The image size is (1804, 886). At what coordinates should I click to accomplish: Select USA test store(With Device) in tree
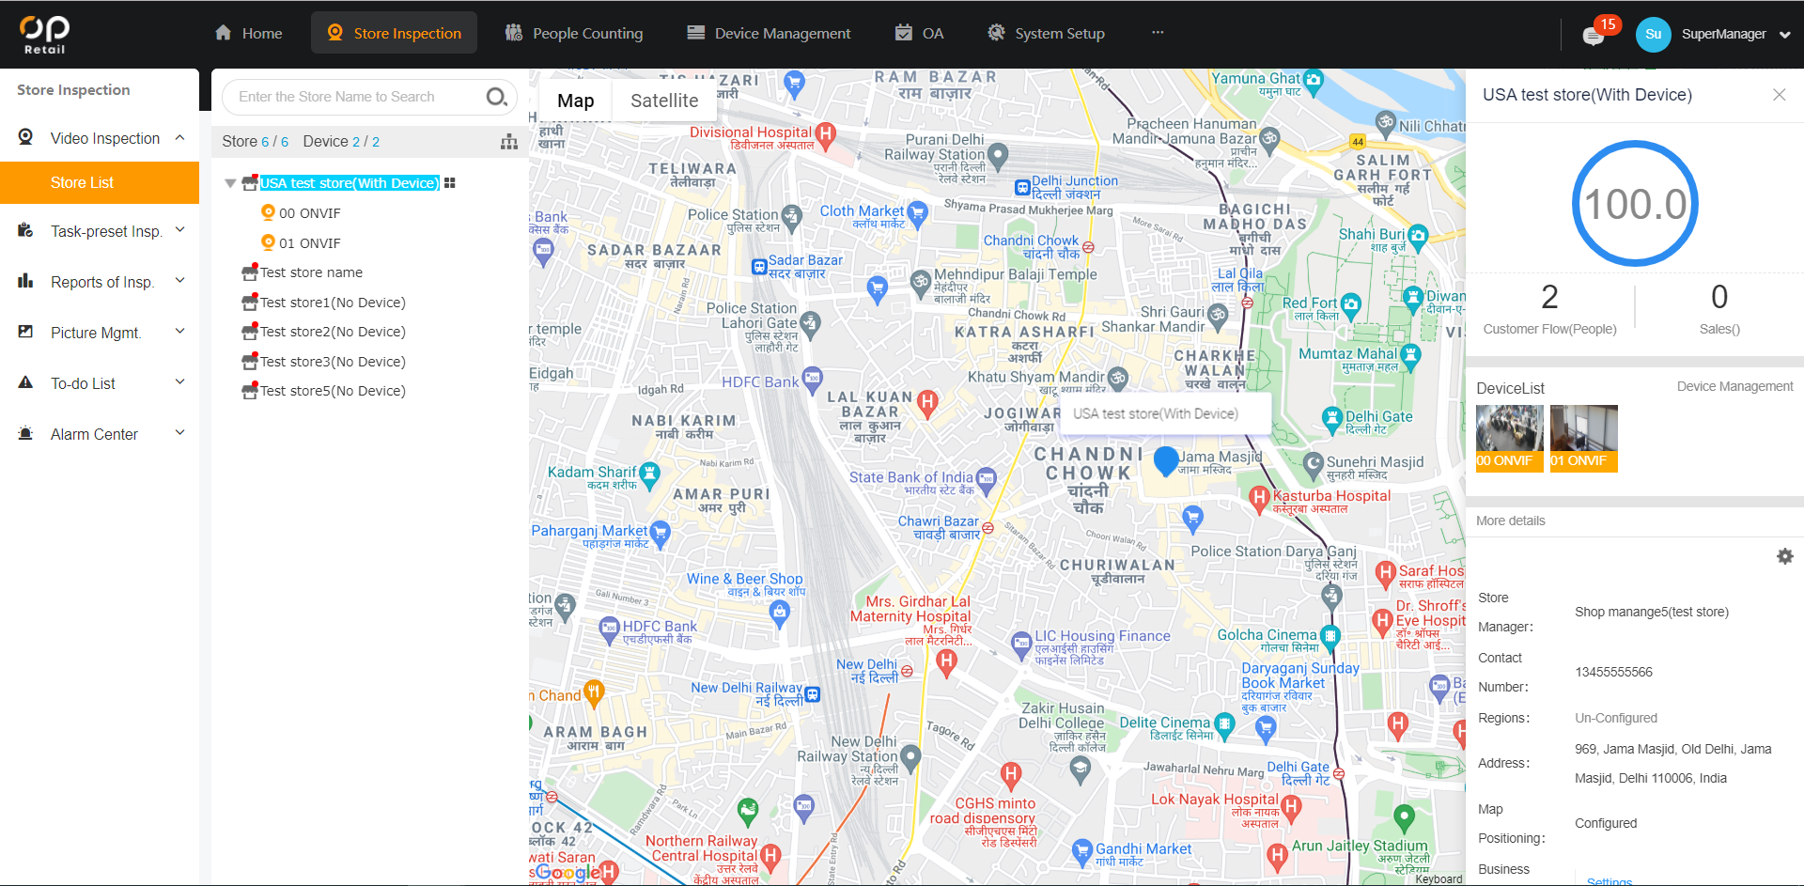pos(350,183)
